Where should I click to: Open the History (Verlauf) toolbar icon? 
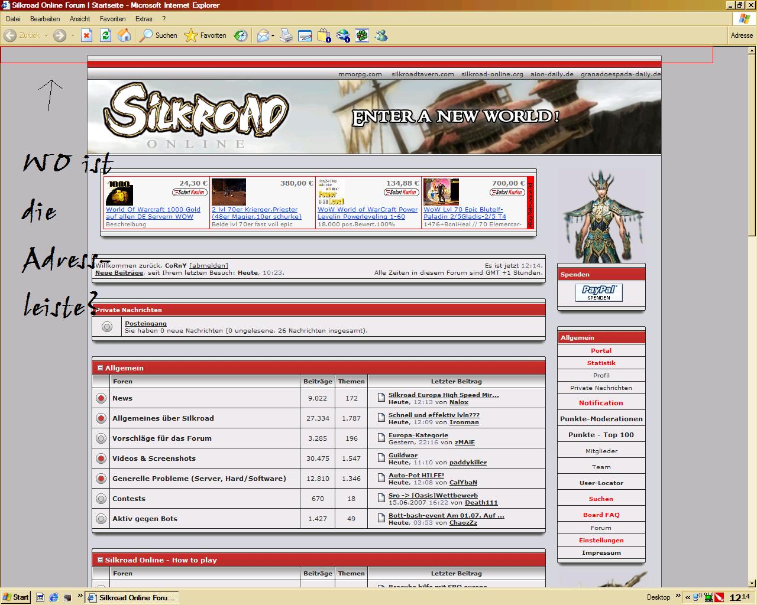241,35
